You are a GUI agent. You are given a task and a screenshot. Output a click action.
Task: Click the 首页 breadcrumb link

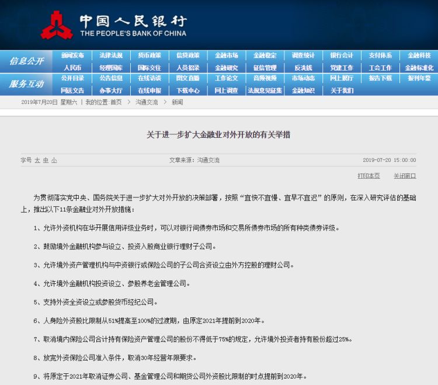(116, 102)
